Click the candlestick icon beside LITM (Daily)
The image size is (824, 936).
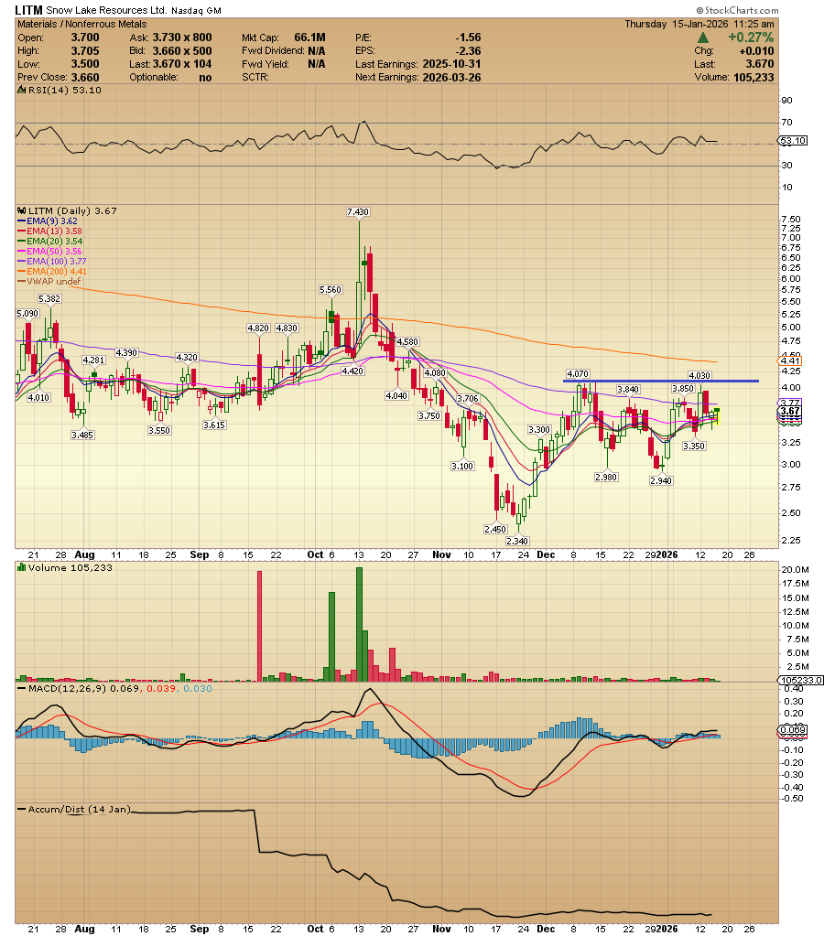point(22,210)
